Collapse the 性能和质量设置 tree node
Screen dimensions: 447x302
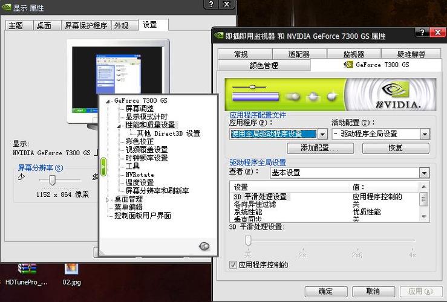pos(119,126)
